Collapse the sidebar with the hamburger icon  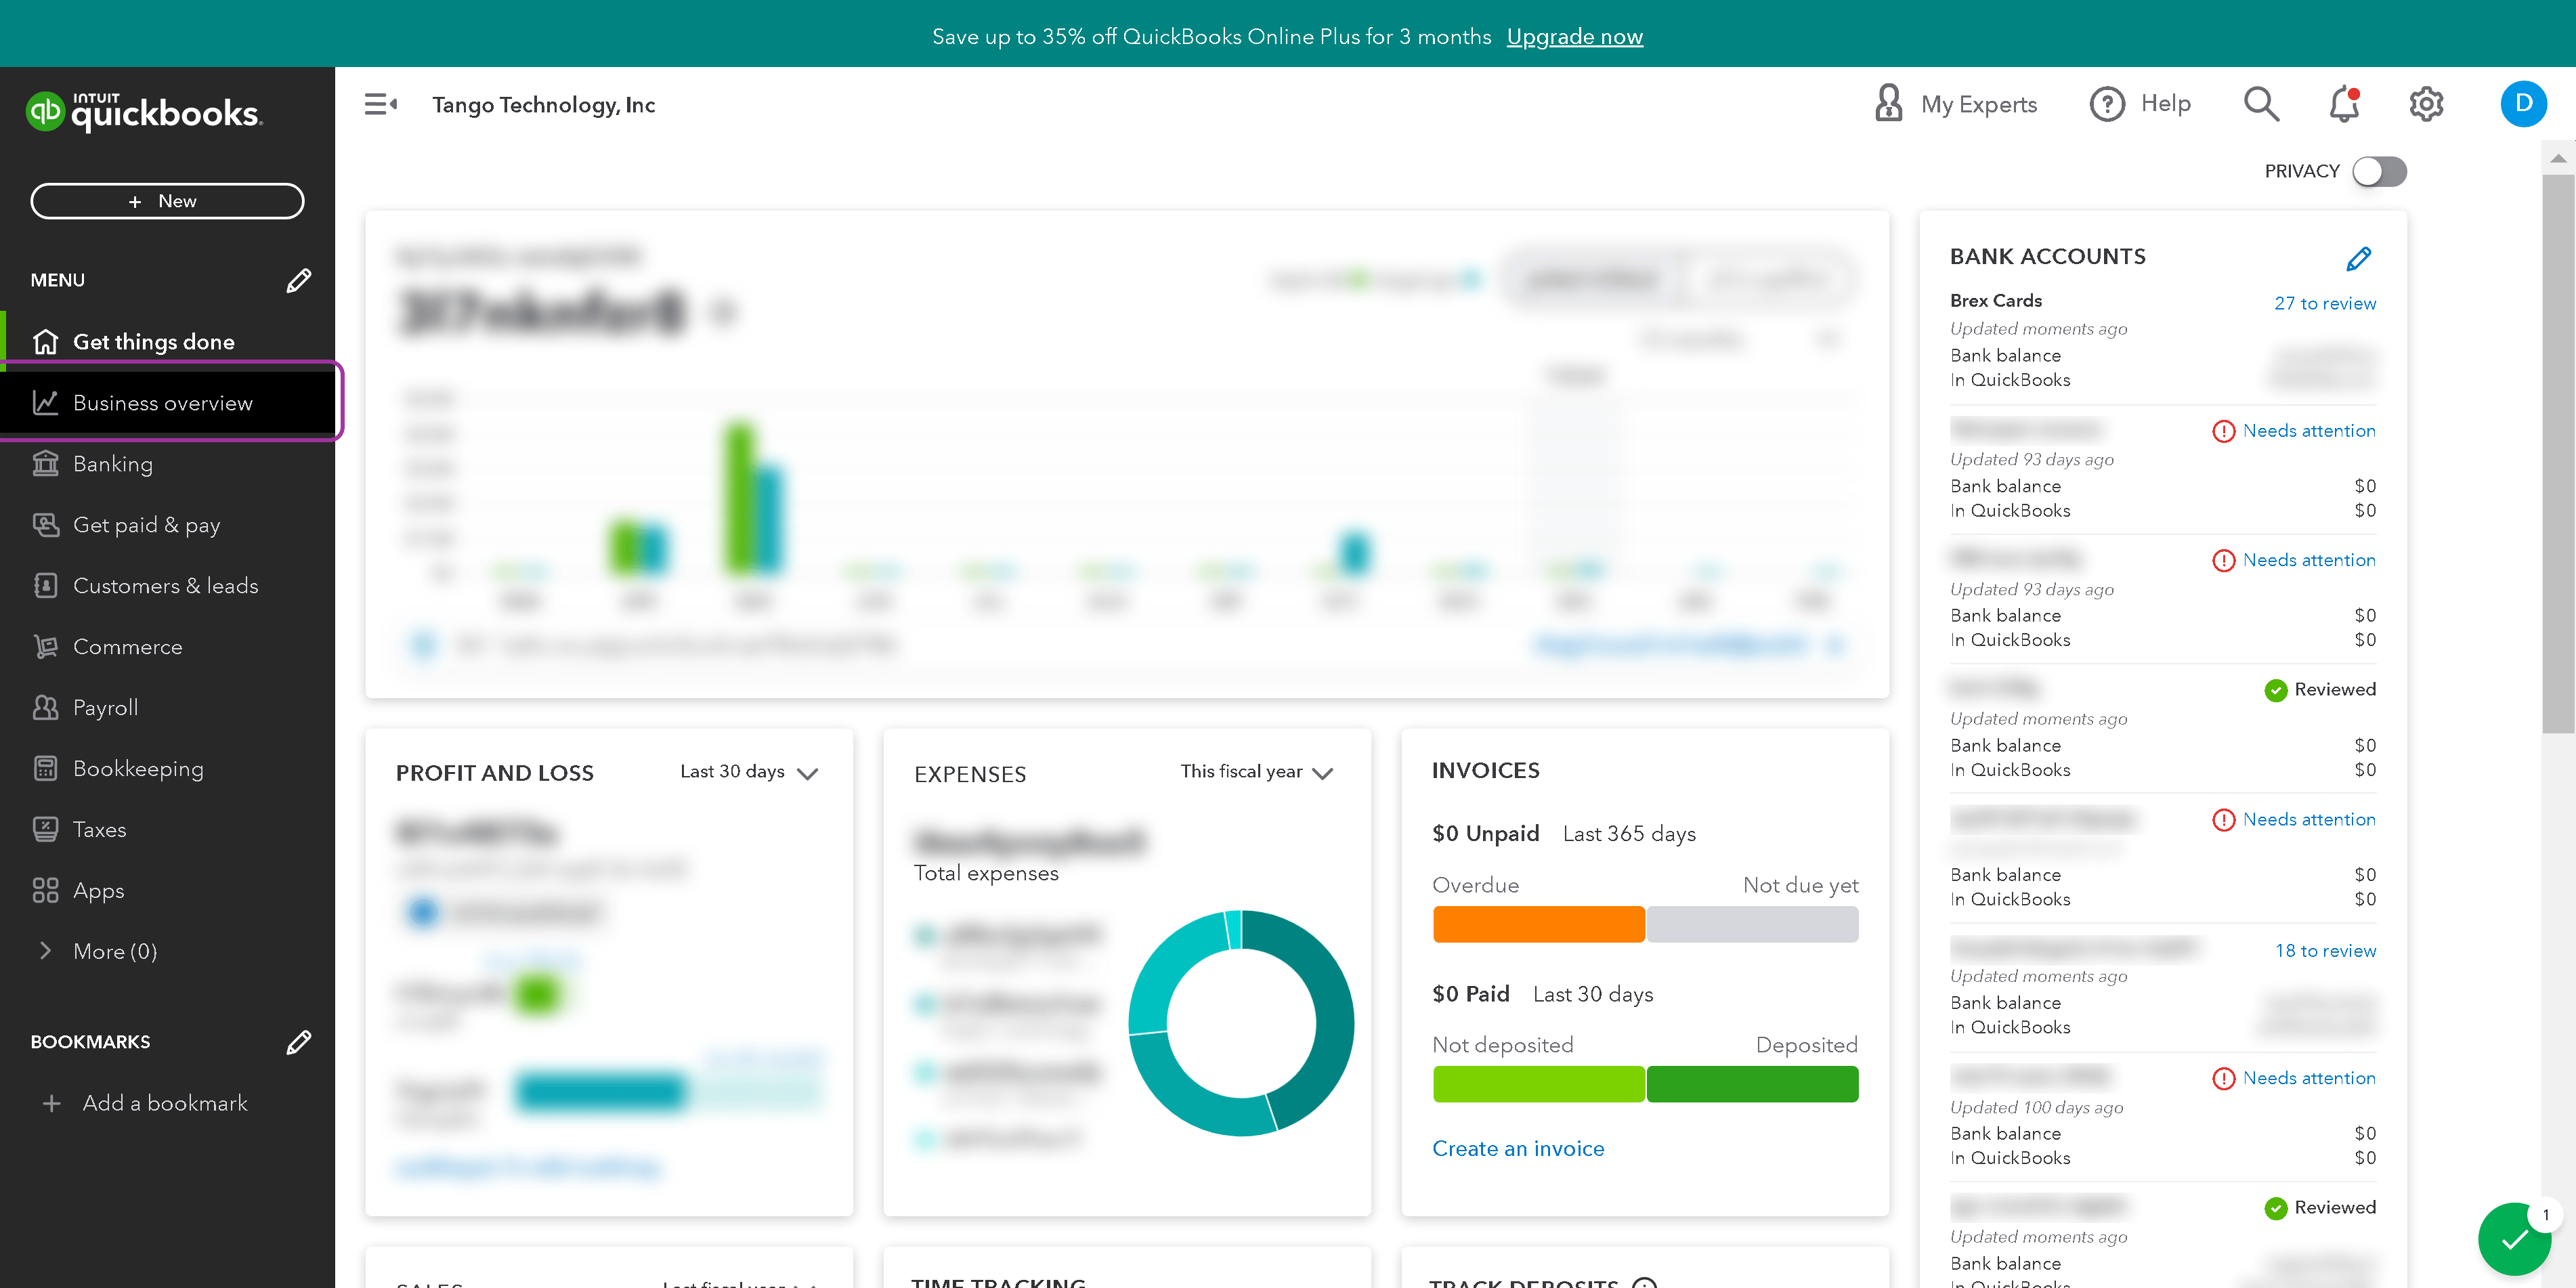pyautogui.click(x=380, y=104)
